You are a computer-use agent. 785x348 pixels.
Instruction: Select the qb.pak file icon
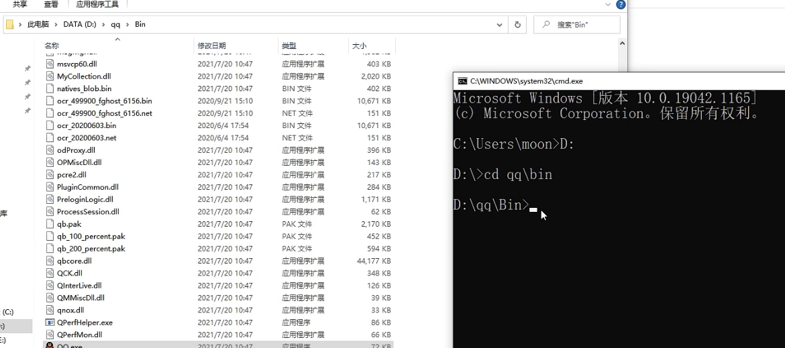tap(49, 224)
